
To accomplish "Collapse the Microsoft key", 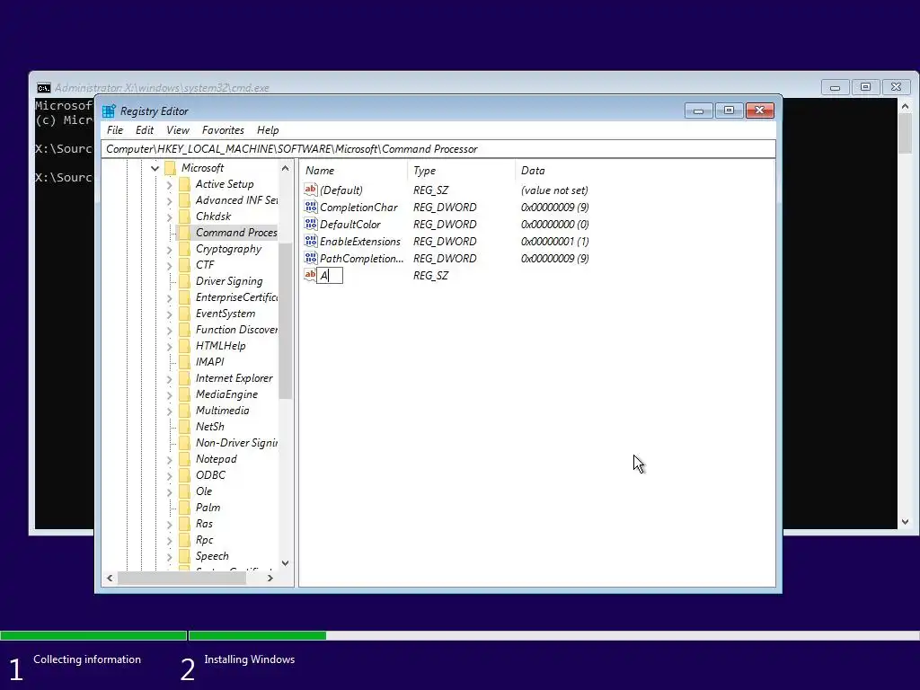I will (x=155, y=168).
